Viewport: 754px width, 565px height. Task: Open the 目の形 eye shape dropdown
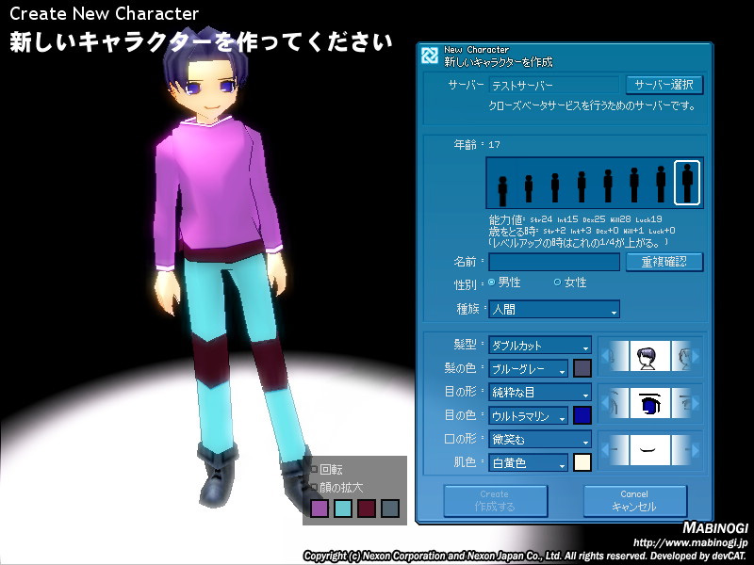click(x=540, y=392)
